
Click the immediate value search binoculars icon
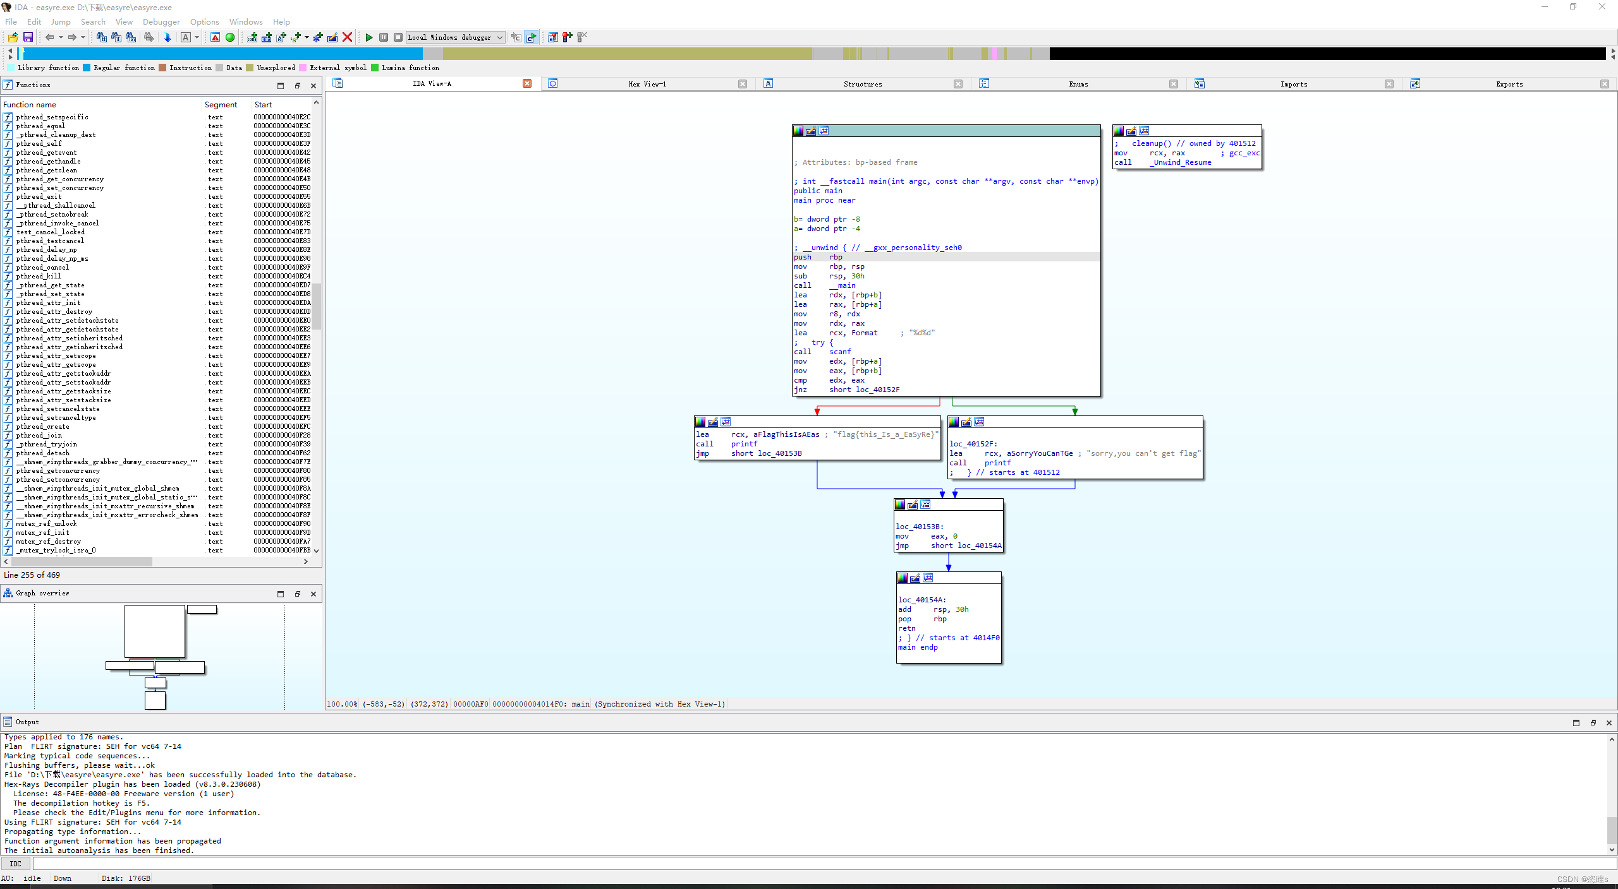click(101, 37)
